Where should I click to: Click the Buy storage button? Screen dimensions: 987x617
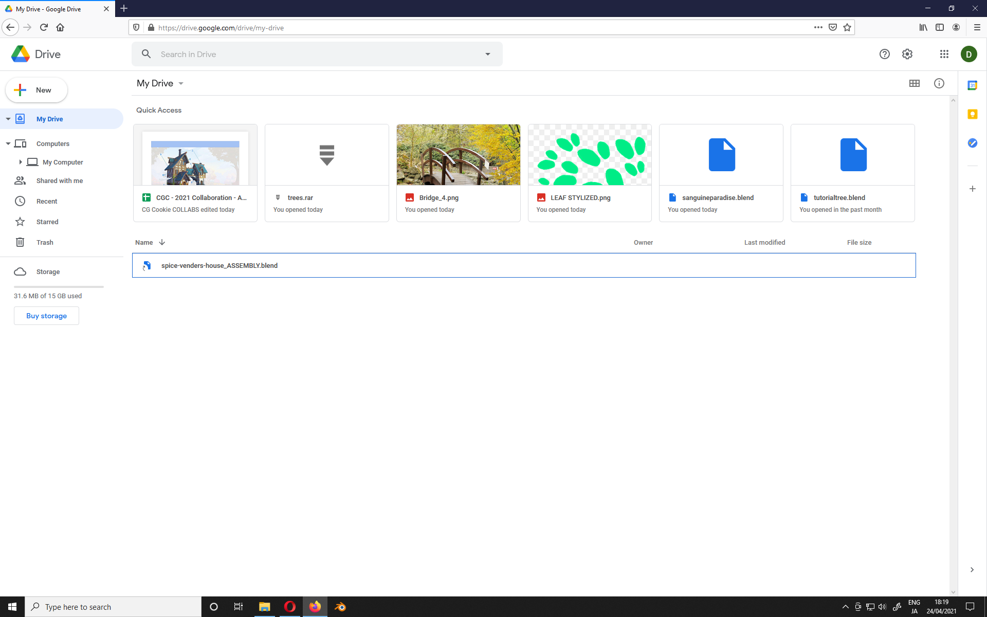point(46,316)
